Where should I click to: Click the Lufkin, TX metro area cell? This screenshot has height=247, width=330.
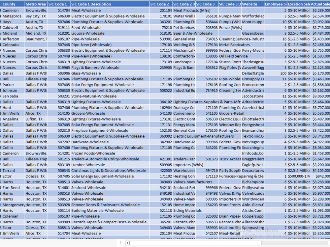[x=36, y=119]
